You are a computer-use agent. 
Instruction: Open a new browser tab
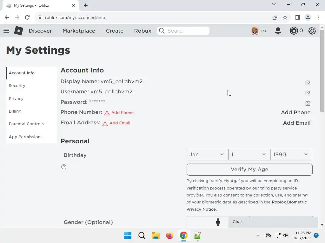pyautogui.click(x=86, y=5)
